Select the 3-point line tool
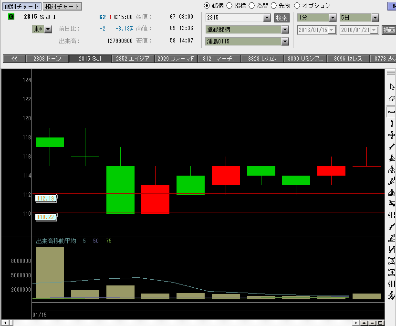 tap(392, 261)
